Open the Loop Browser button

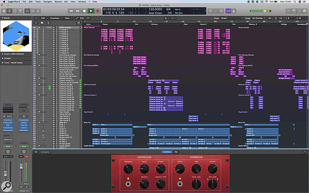point(300,11)
